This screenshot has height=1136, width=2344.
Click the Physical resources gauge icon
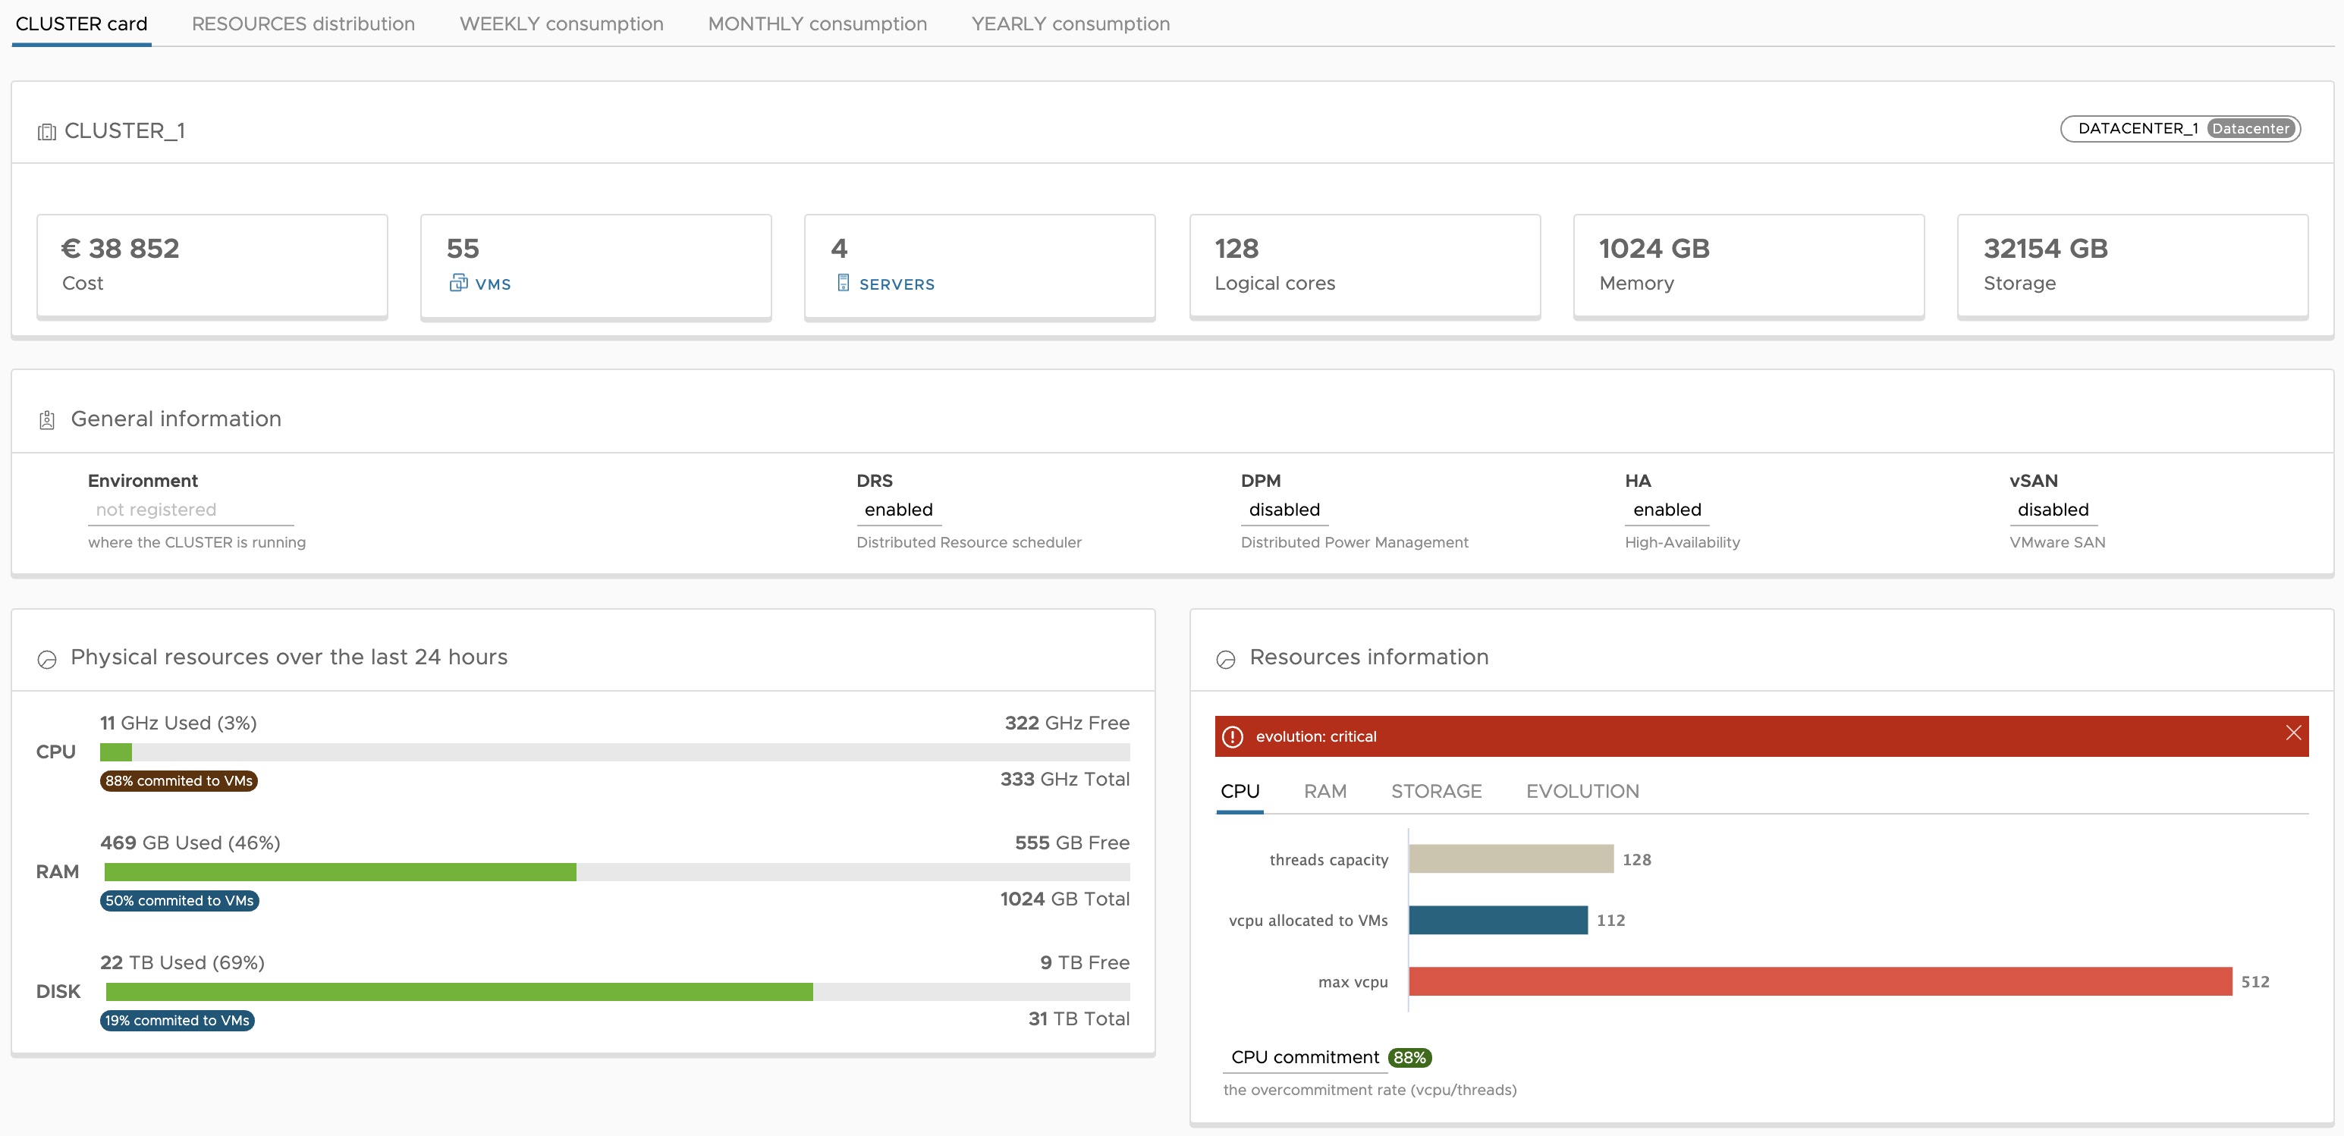(x=46, y=658)
